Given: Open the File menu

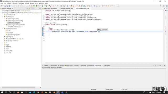Looking at the screenshot, I should click(2, 4).
